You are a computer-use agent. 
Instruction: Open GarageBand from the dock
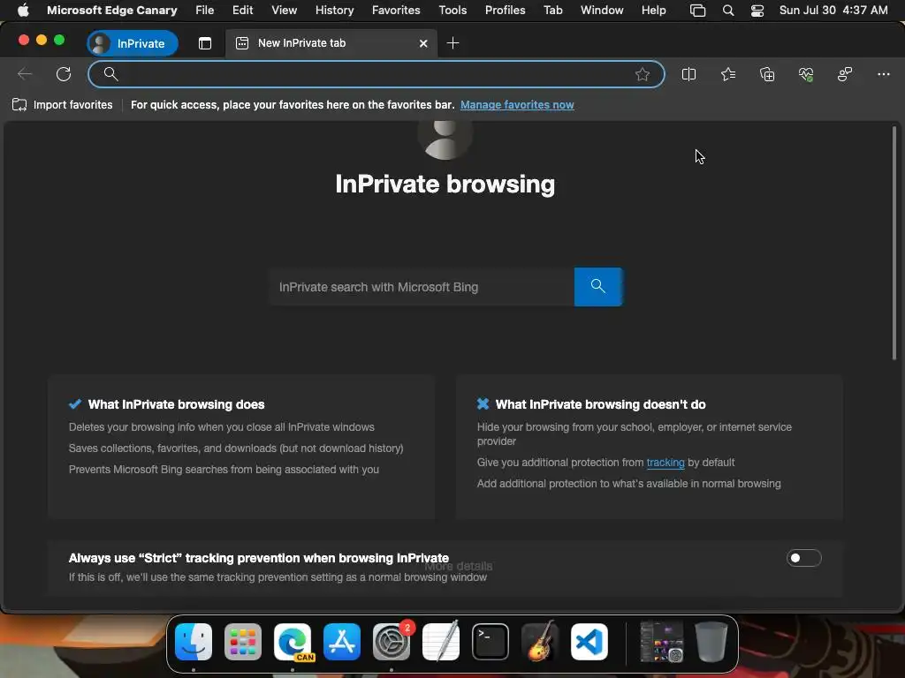[540, 642]
